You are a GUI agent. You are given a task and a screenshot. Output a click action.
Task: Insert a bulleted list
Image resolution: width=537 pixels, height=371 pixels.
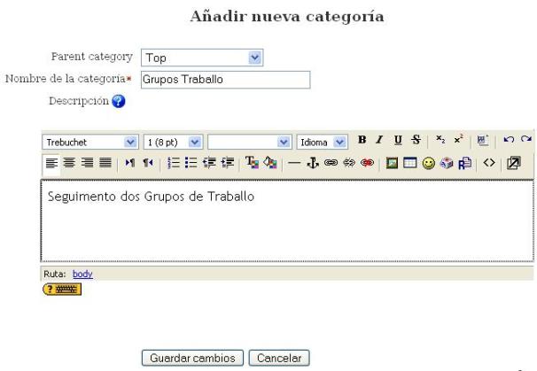[191, 163]
